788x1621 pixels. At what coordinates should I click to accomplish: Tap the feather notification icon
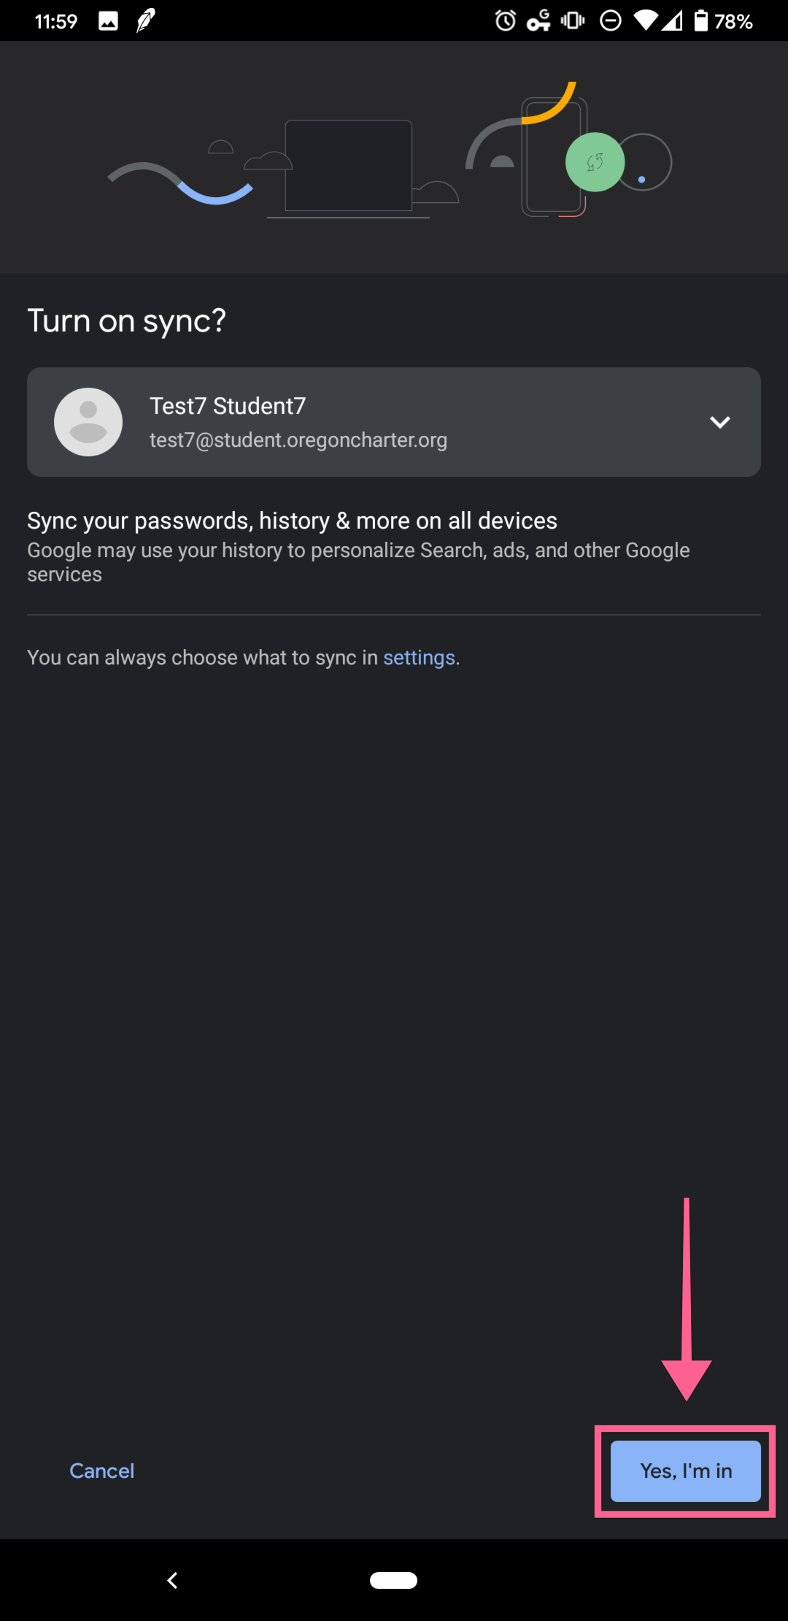click(x=143, y=20)
